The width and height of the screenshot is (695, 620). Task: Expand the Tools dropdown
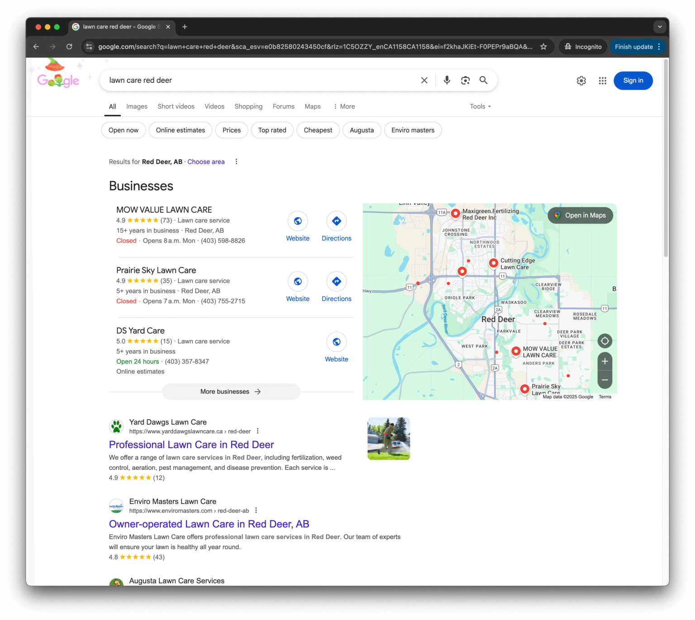[480, 107]
